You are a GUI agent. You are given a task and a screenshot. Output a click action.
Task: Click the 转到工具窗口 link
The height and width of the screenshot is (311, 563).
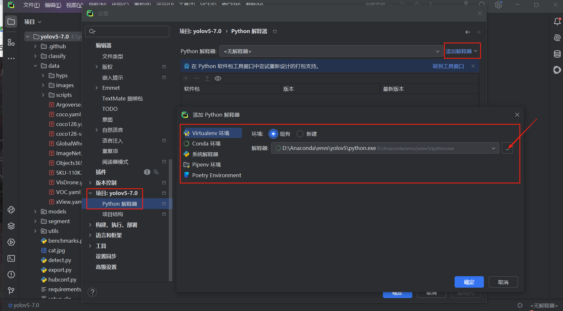pyautogui.click(x=448, y=66)
